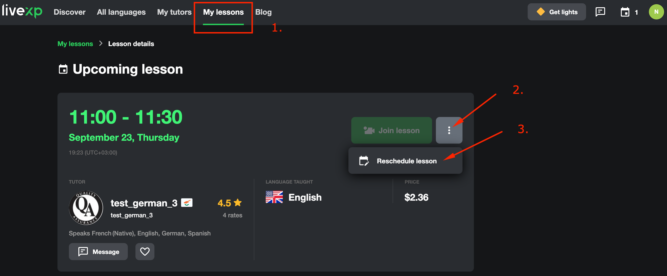Click the livexp logo
The height and width of the screenshot is (276, 667).
pos(22,11)
